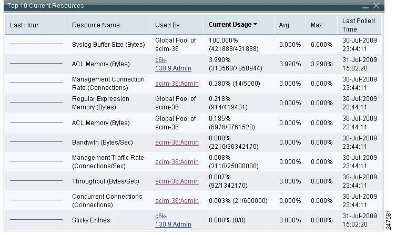Sort by Used By column header
The width and height of the screenshot is (396, 235).
(167, 25)
